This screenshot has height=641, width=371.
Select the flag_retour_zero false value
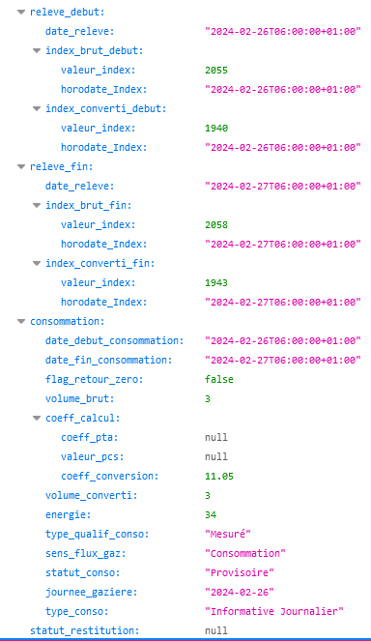(219, 379)
